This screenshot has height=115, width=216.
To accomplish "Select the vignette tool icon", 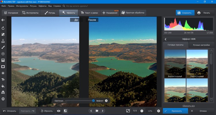I will point(3,67).
